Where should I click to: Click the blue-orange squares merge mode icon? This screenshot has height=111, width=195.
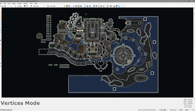click(87, 6)
